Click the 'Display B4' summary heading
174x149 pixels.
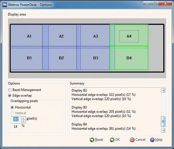[x=79, y=124]
